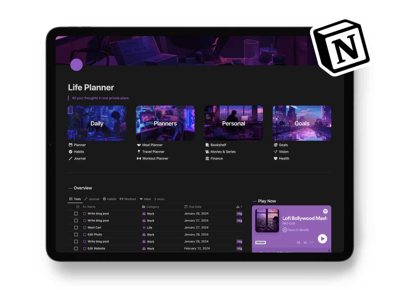Check the box for January 26 blog post
The width and height of the screenshot is (398, 290).
click(x=76, y=213)
